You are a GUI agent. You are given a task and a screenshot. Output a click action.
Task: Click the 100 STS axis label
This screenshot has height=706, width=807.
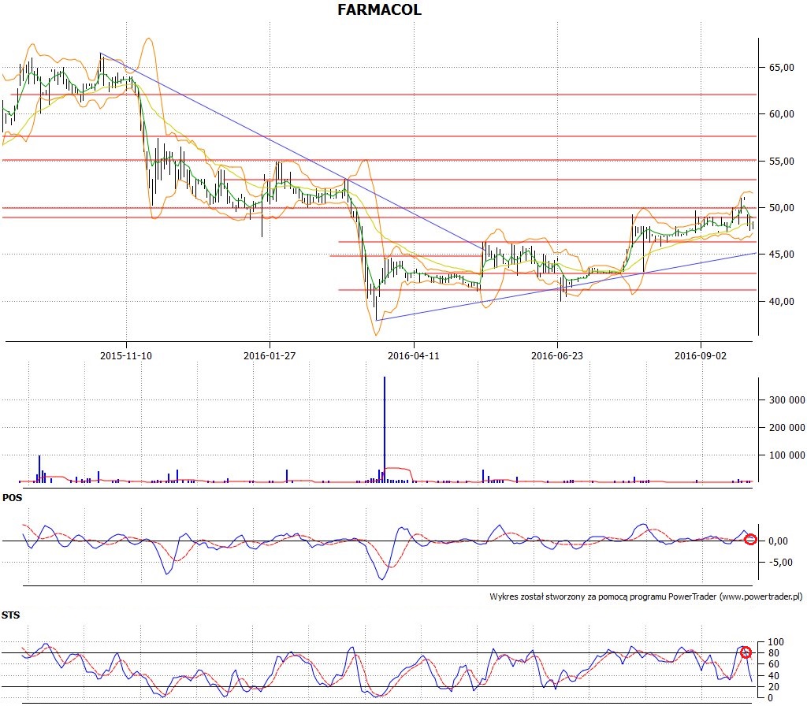776,641
